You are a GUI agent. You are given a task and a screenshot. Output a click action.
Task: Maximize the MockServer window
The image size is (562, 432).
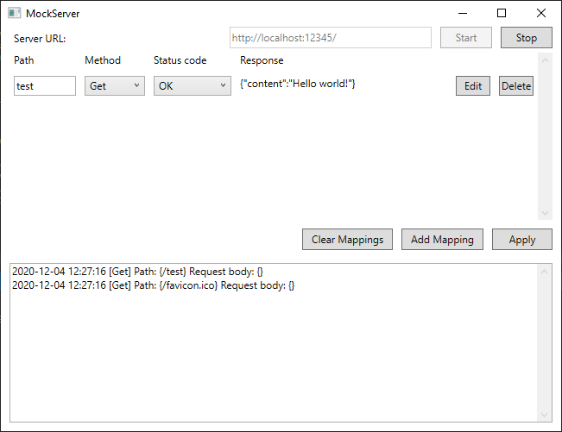coord(502,13)
